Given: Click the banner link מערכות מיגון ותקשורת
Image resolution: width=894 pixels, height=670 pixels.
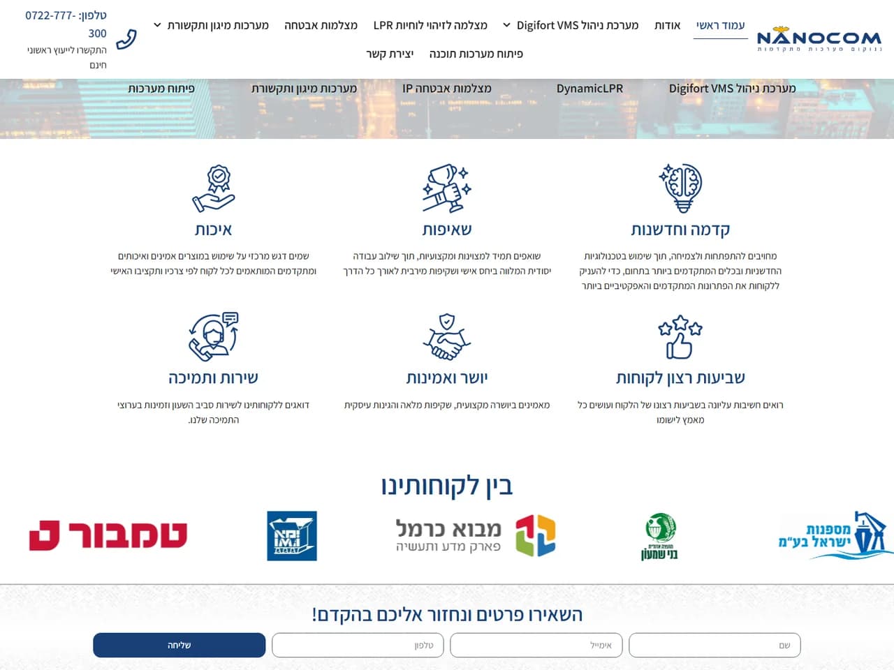Looking at the screenshot, I should click(304, 89).
